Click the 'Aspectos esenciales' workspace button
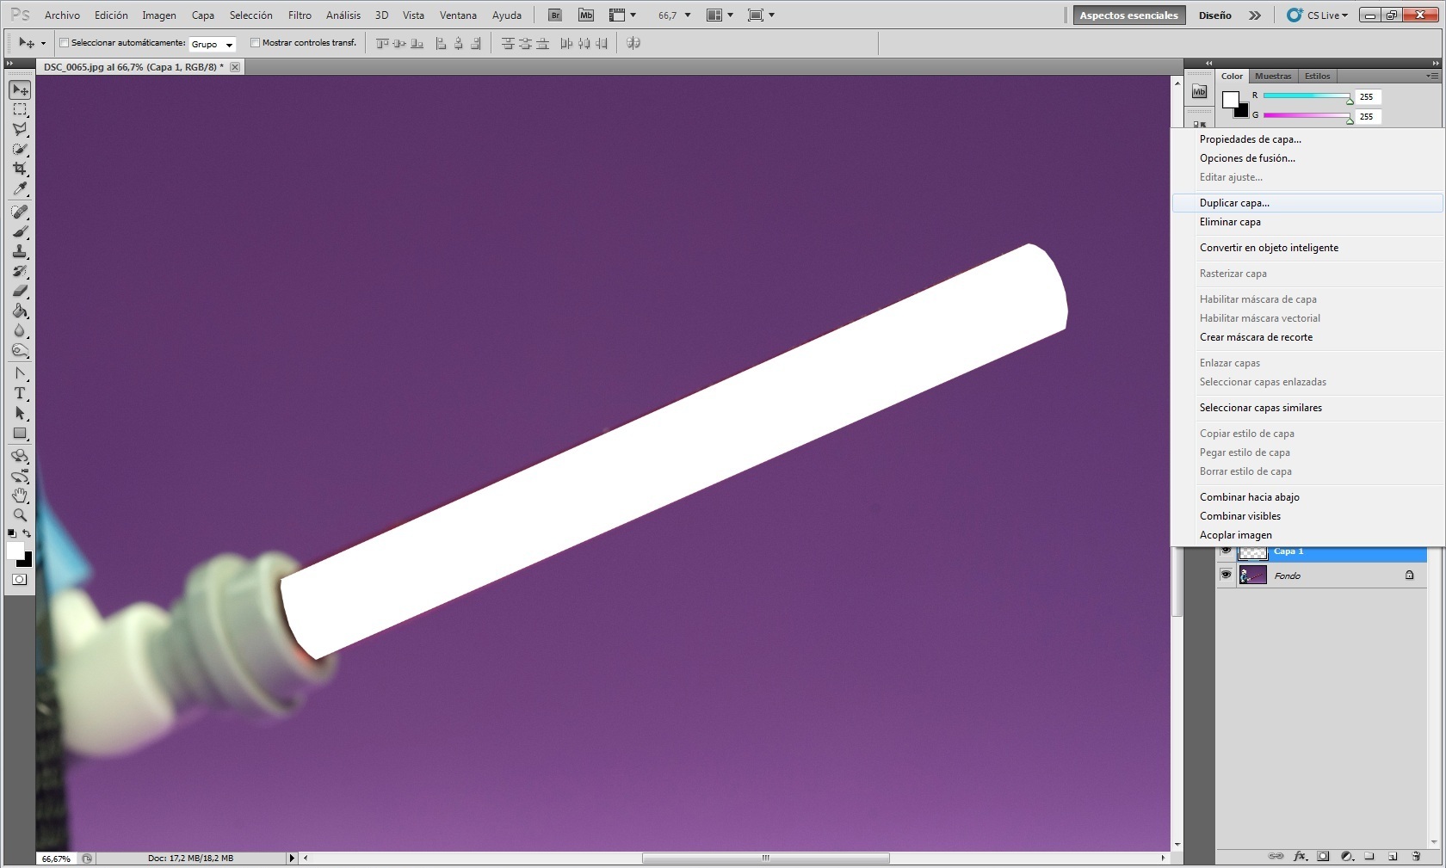The height and width of the screenshot is (868, 1446). [1128, 15]
